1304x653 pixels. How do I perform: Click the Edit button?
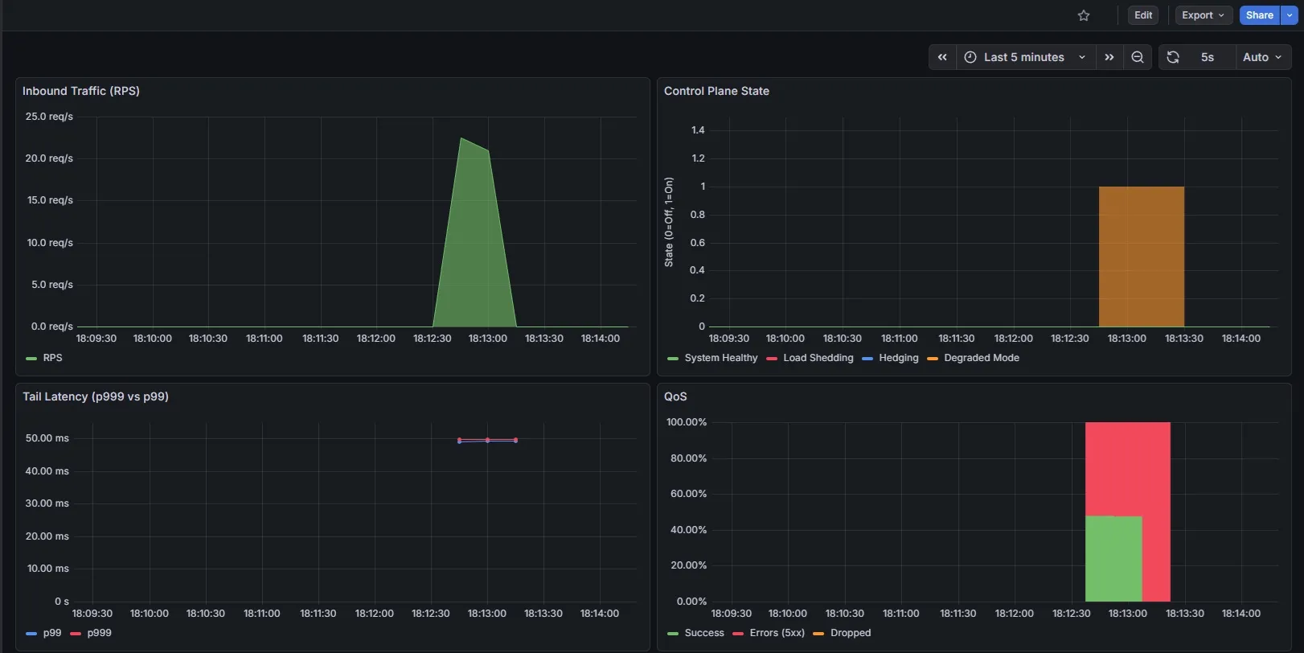(1143, 15)
